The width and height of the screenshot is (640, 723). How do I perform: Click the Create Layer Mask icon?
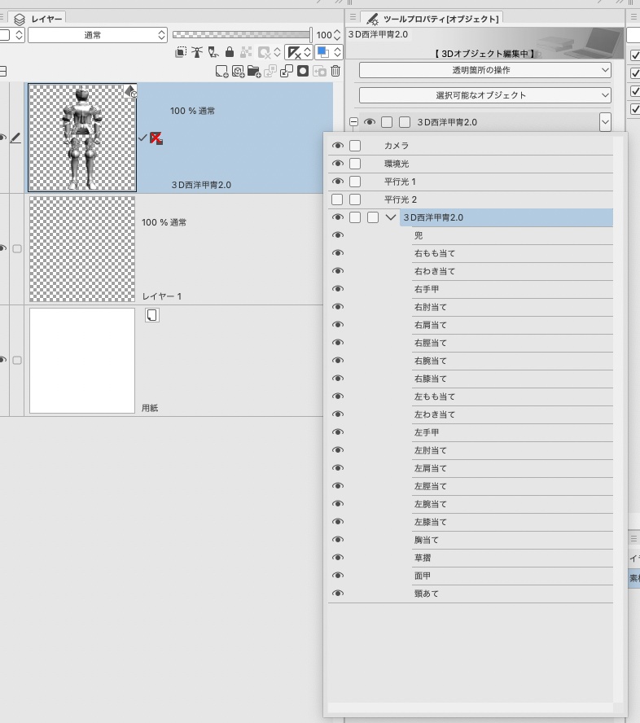(x=303, y=71)
